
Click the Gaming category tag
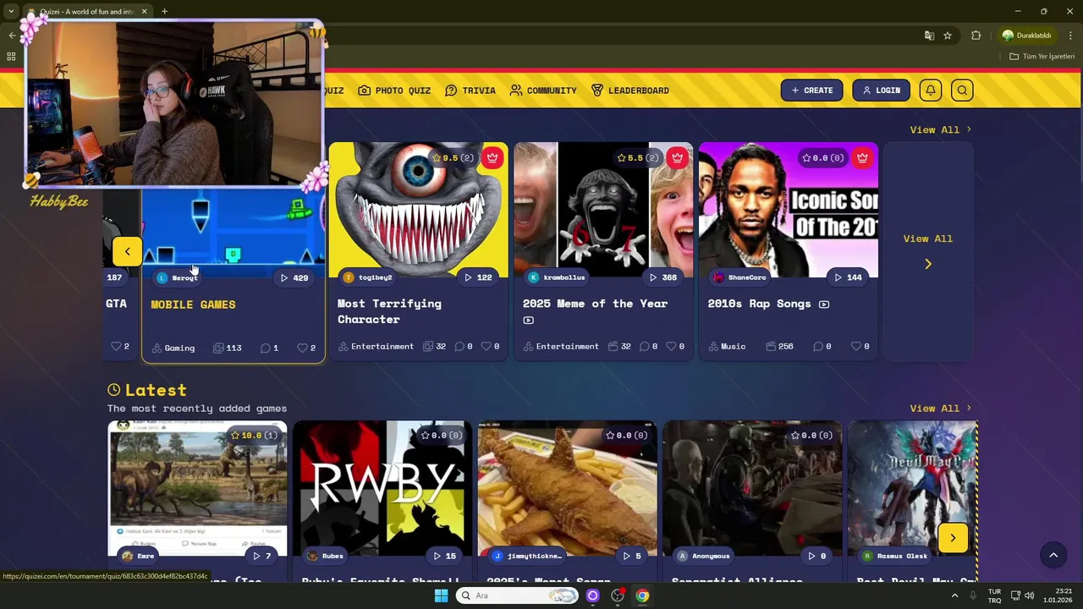pos(173,348)
